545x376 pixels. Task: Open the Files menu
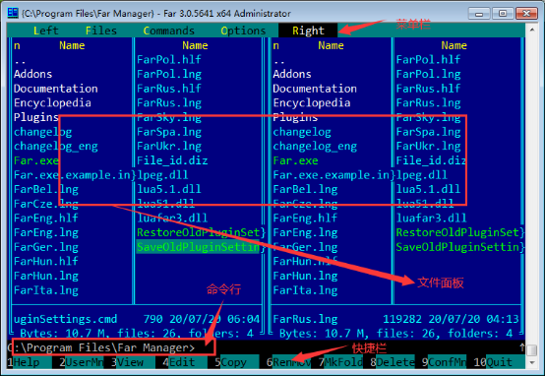(x=100, y=31)
